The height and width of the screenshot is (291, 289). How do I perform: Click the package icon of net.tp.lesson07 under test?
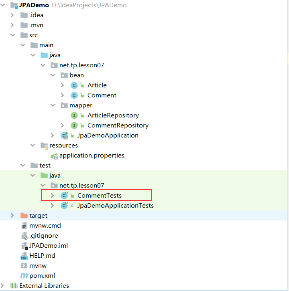tap(54, 186)
